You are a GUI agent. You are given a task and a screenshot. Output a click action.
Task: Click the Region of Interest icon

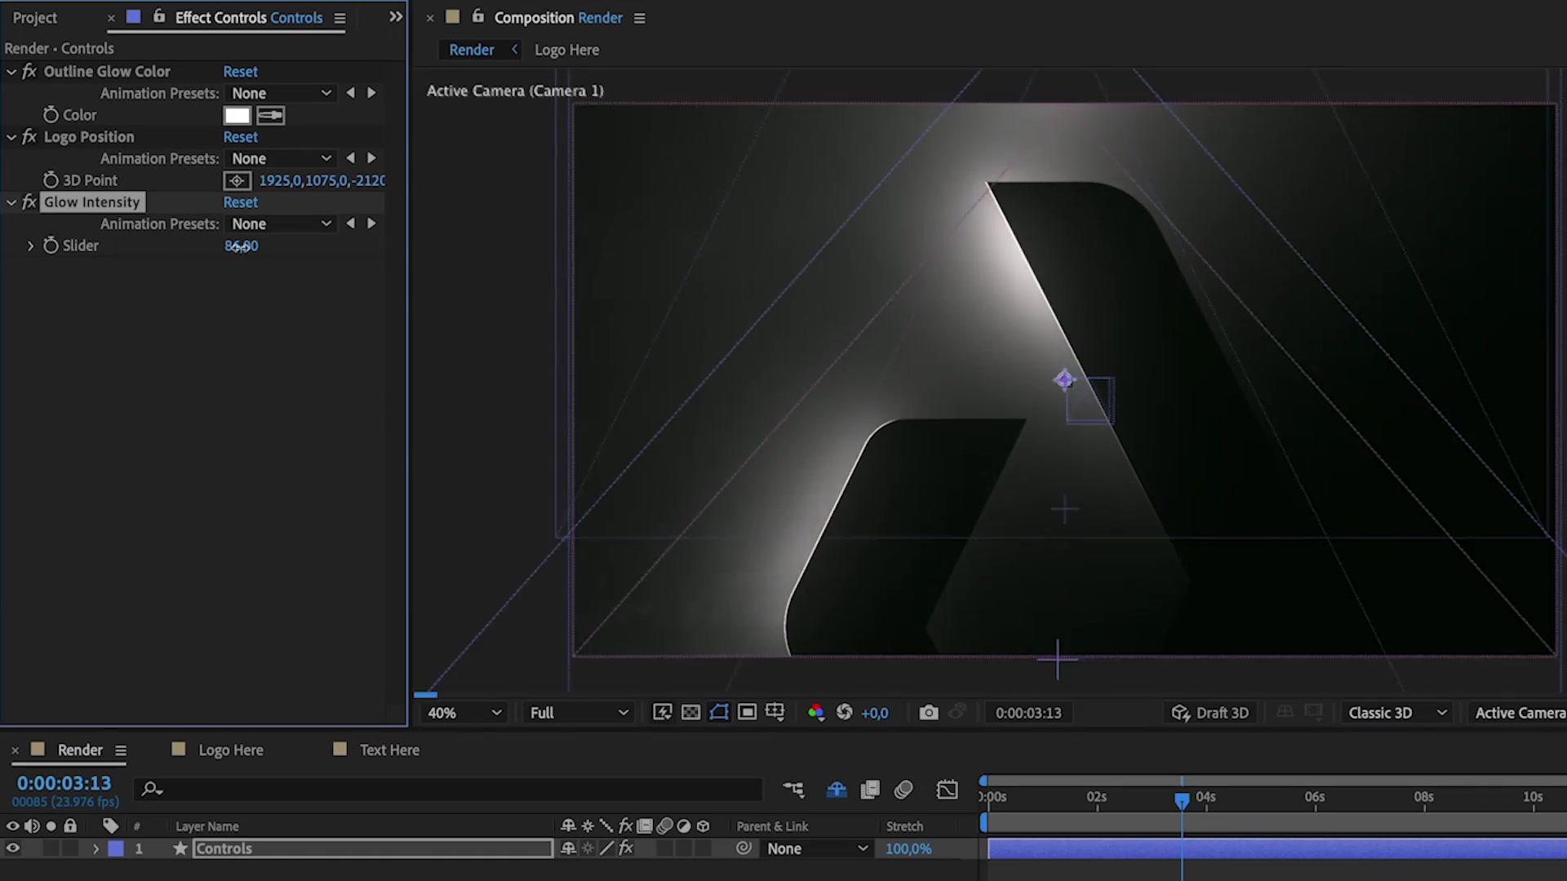point(747,712)
